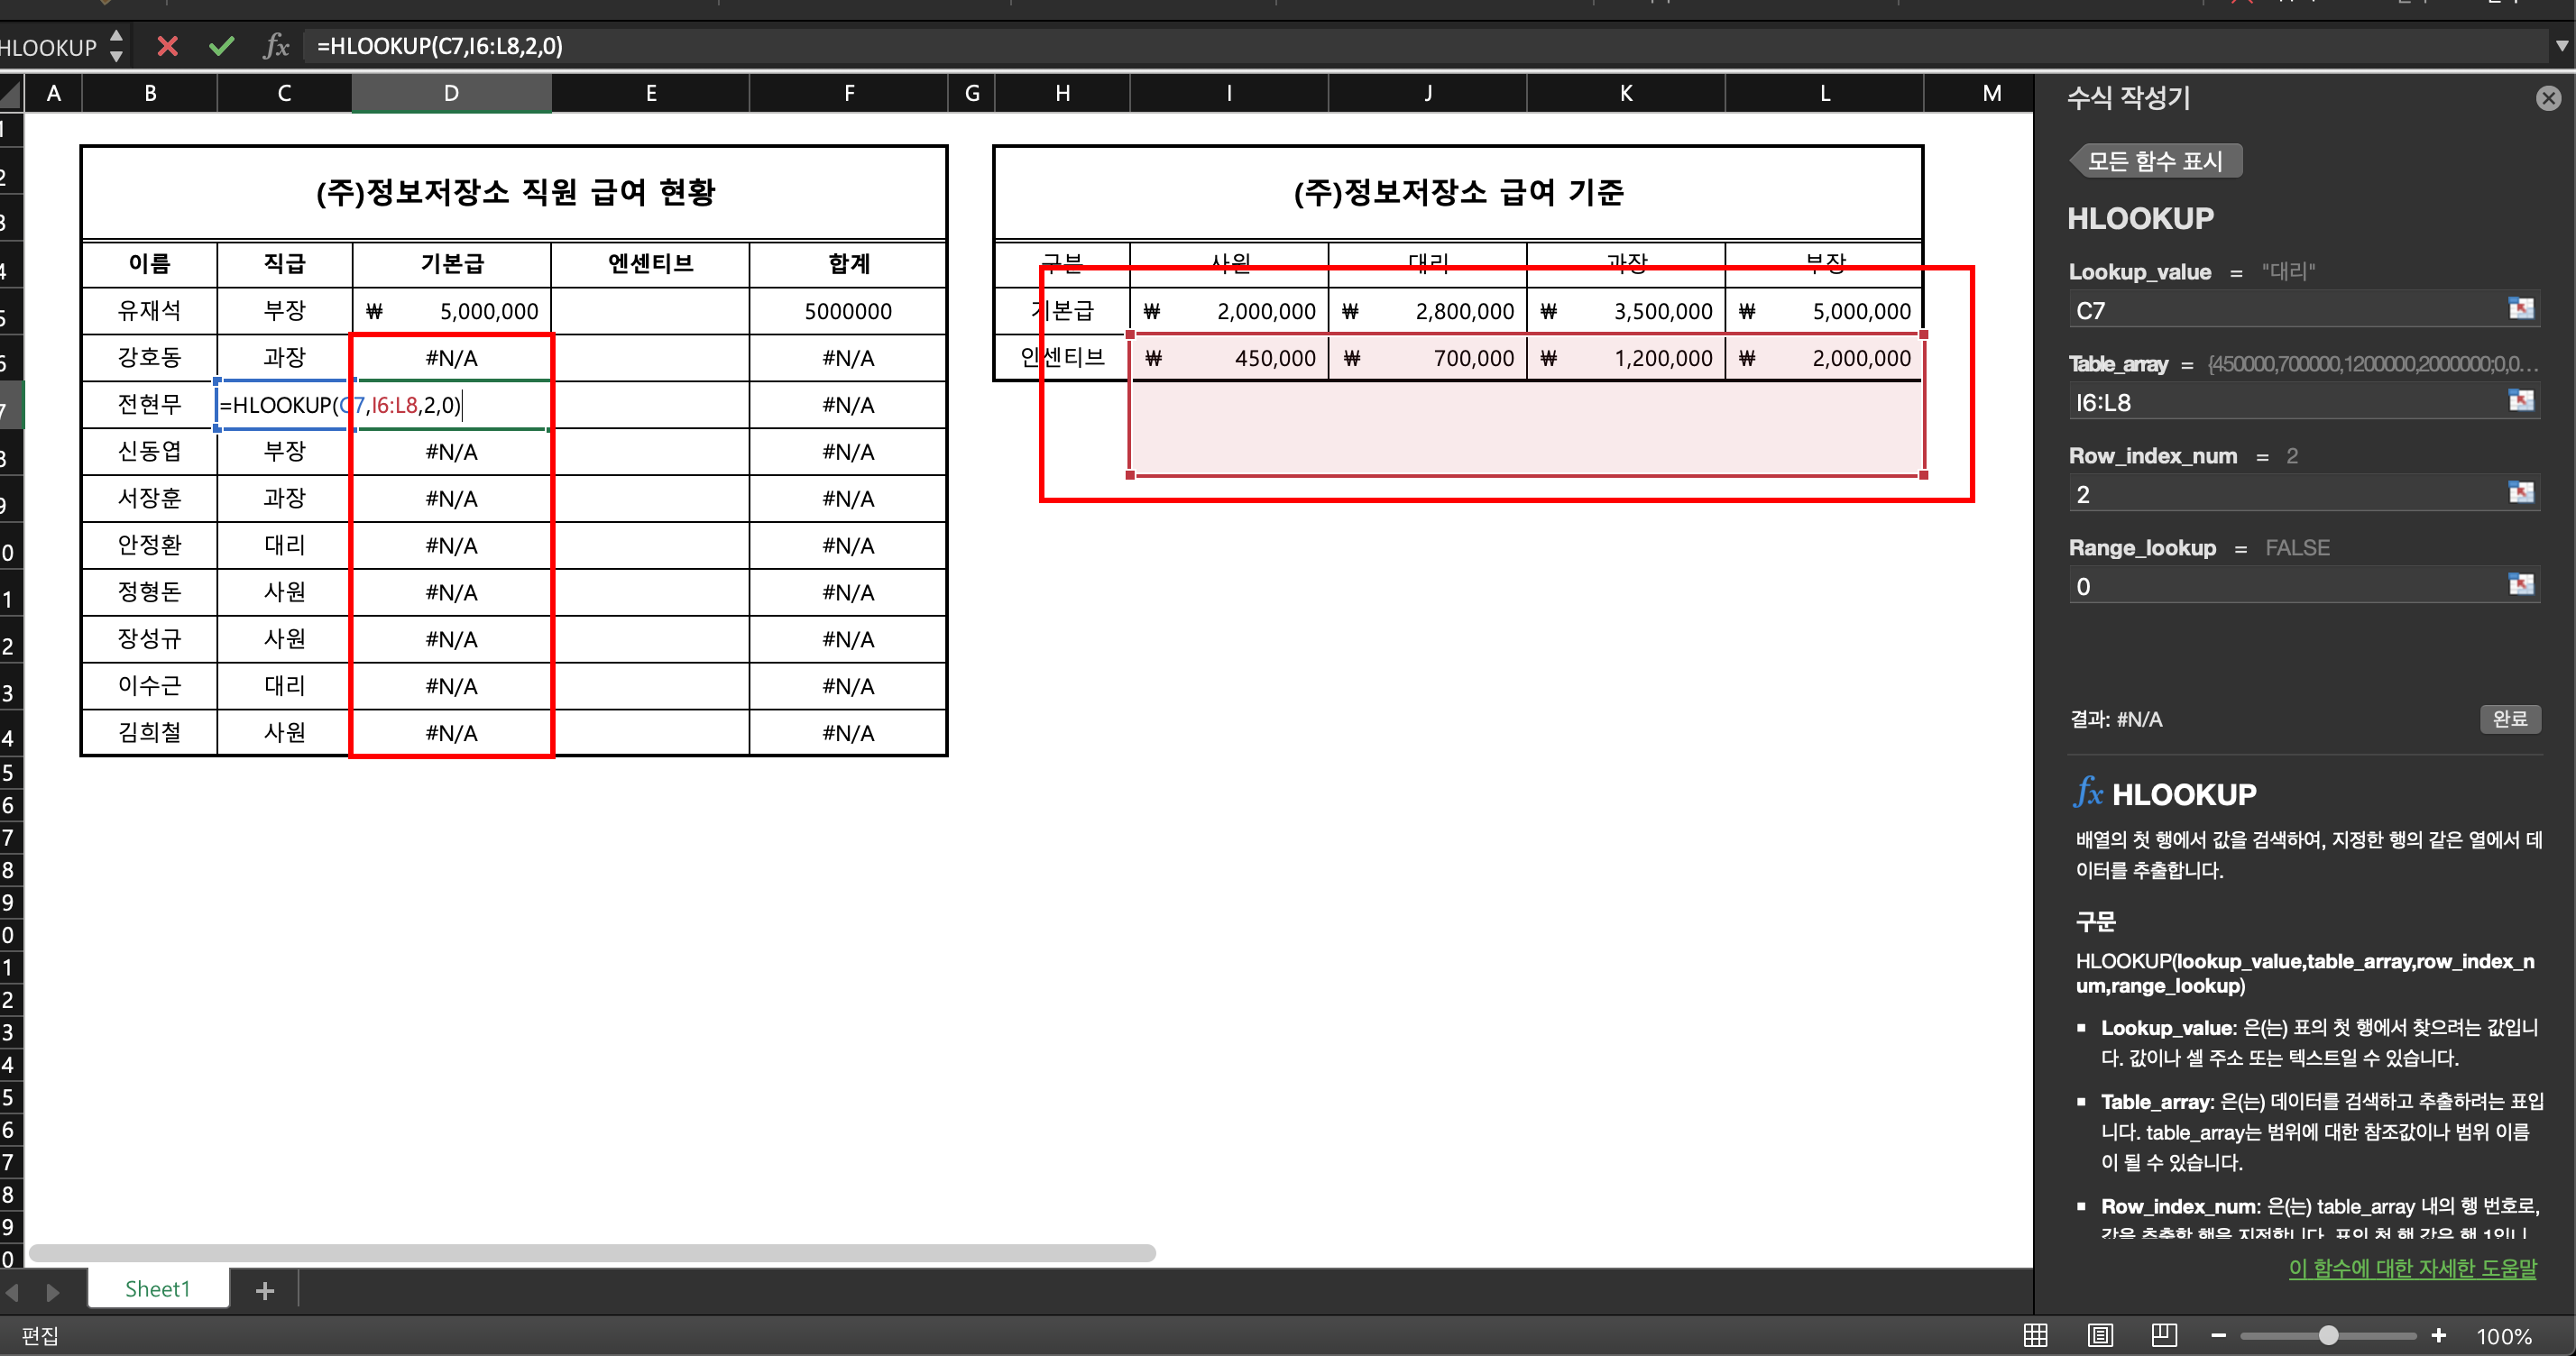Viewport: 2576px width, 1356px height.
Task: Close the Formula Builder panel
Action: click(2548, 98)
